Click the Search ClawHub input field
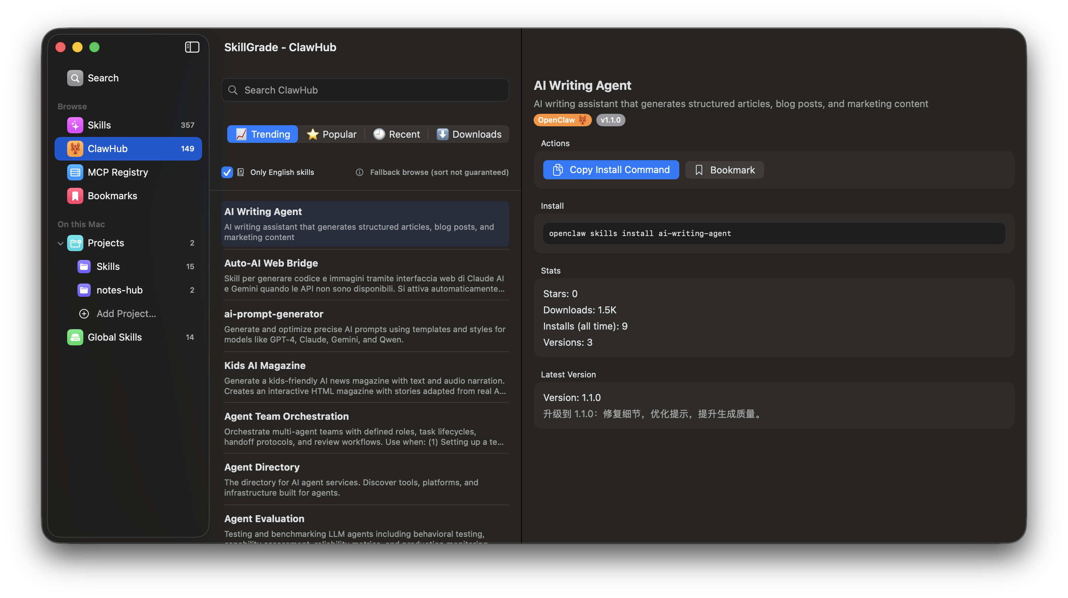This screenshot has height=598, width=1068. coord(365,90)
